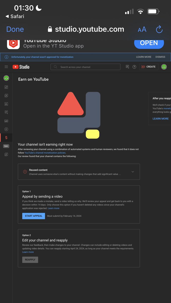Image resolution: width=171 pixels, height=303 pixels.
Task: Open the feedback icon beside search
Action: (127, 67)
